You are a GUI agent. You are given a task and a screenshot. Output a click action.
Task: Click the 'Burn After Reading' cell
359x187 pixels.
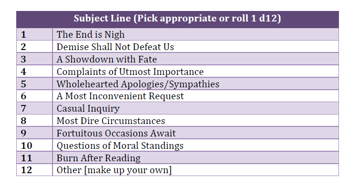[196, 158]
